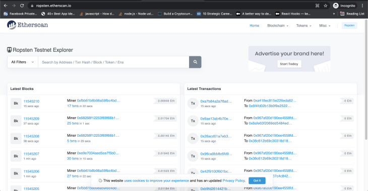Expand the Tokens menu
This screenshot has height=191, width=368.
point(303,26)
